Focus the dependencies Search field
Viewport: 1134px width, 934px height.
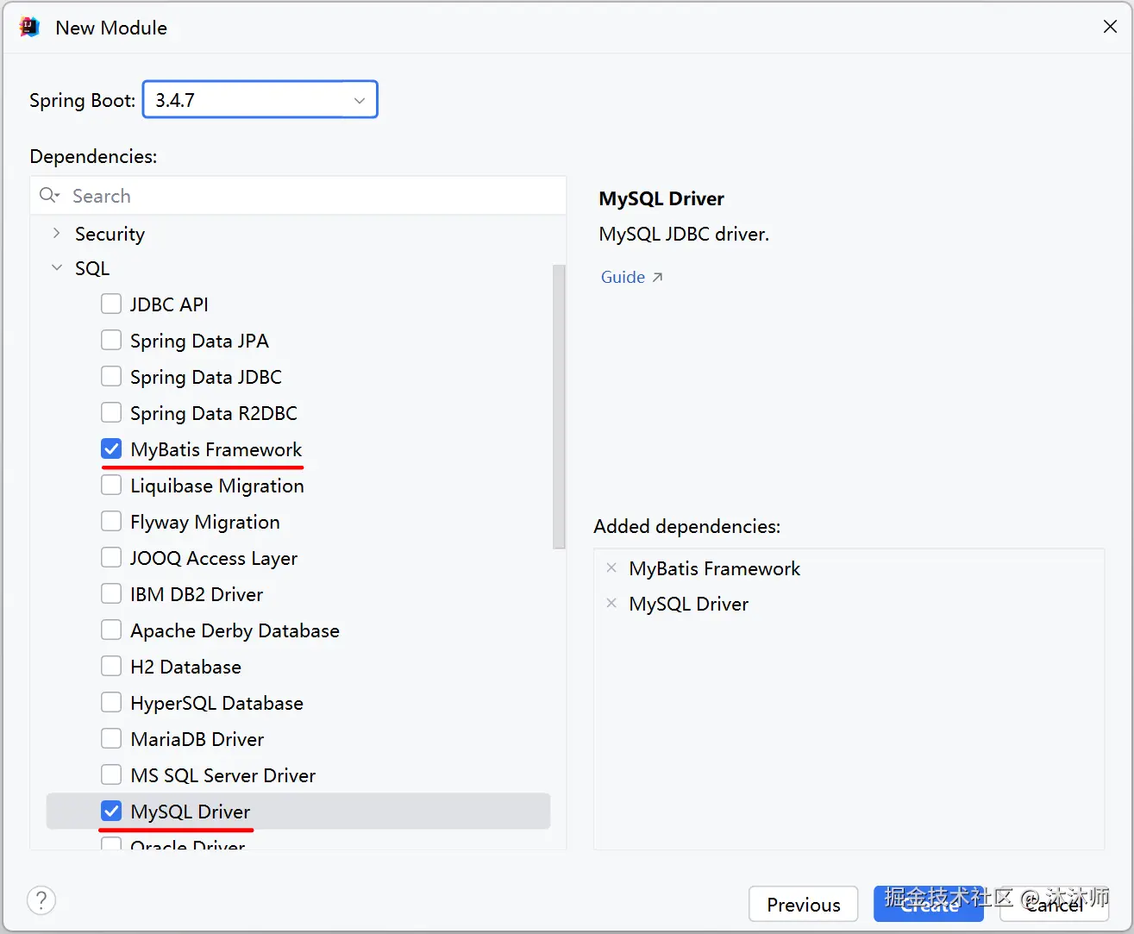pos(298,196)
